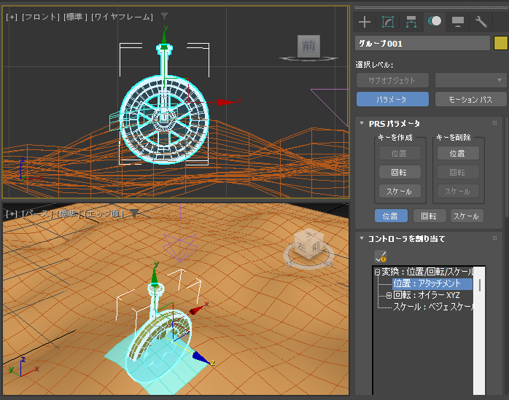The image size is (509, 400).
Task: Open the perspective viewport [標準] menu
Action: tap(69, 213)
